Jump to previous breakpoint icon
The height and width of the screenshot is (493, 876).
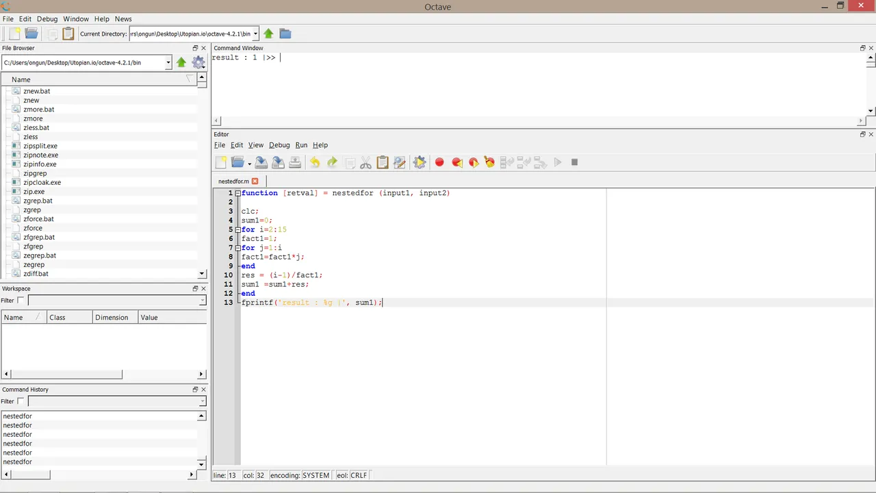[x=456, y=162]
